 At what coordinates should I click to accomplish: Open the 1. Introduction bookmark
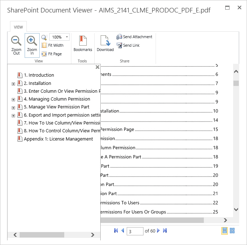pyautogui.click(x=39, y=75)
